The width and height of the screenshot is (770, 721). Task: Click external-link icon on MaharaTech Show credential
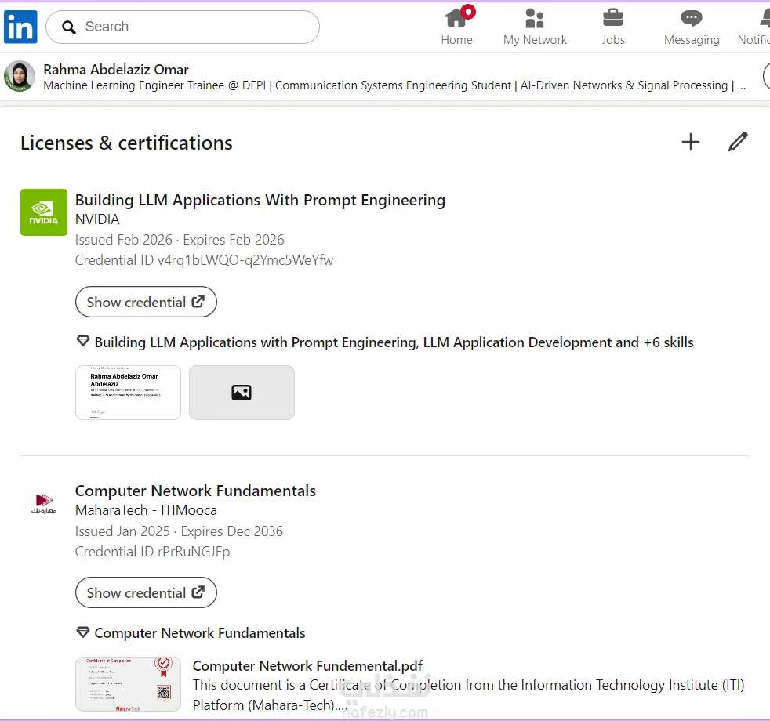pyautogui.click(x=198, y=592)
